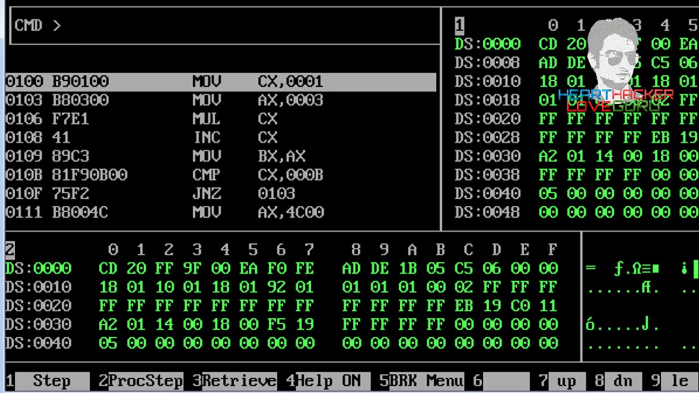The height and width of the screenshot is (393, 699).
Task: Click the CMD > command input line
Action: pos(224,25)
